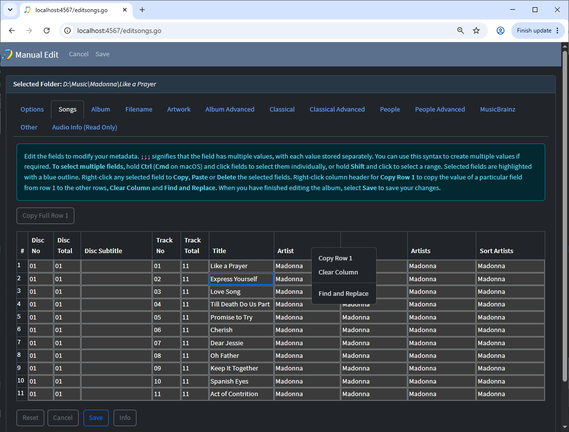Open the Album tab
This screenshot has width=569, height=432.
click(x=100, y=110)
